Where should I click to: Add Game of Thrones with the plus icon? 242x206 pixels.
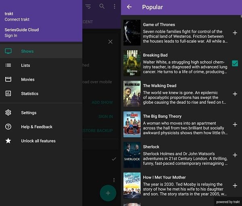[x=235, y=33]
